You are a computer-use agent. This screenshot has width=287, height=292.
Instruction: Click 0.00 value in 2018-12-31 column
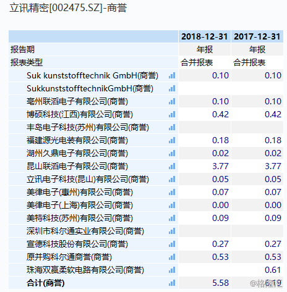(x=220, y=205)
